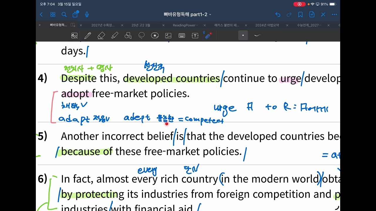Tap the sentence number 4) in the document
This screenshot has width=376, height=211.
pos(42,78)
